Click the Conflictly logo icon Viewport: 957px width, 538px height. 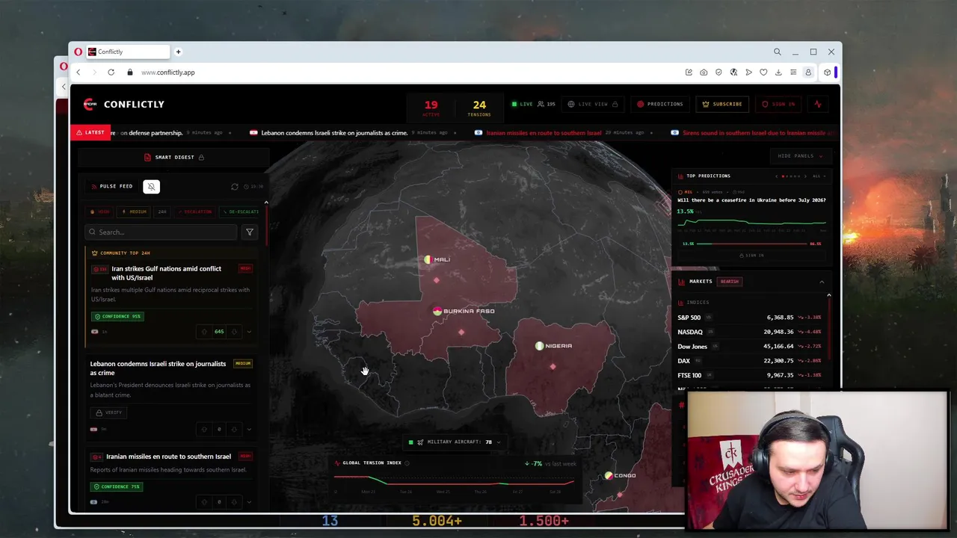click(90, 105)
